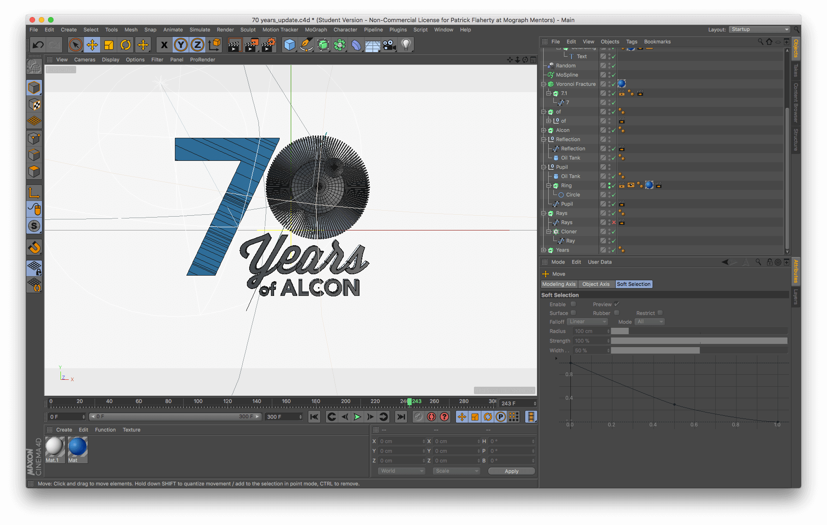Open the Falloff Linear dropdown
This screenshot has height=525, width=827.
[x=587, y=322]
